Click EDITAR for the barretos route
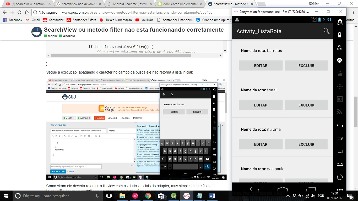The image size is (358, 201). (x=261, y=66)
